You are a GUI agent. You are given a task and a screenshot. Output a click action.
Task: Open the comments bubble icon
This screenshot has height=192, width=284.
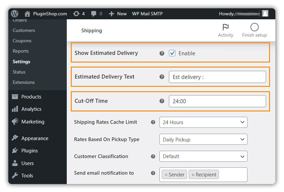(x=94, y=14)
